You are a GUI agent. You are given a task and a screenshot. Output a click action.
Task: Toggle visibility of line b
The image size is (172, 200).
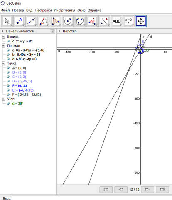click(x=8, y=55)
